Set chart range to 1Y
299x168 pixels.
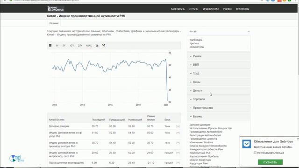(57, 46)
